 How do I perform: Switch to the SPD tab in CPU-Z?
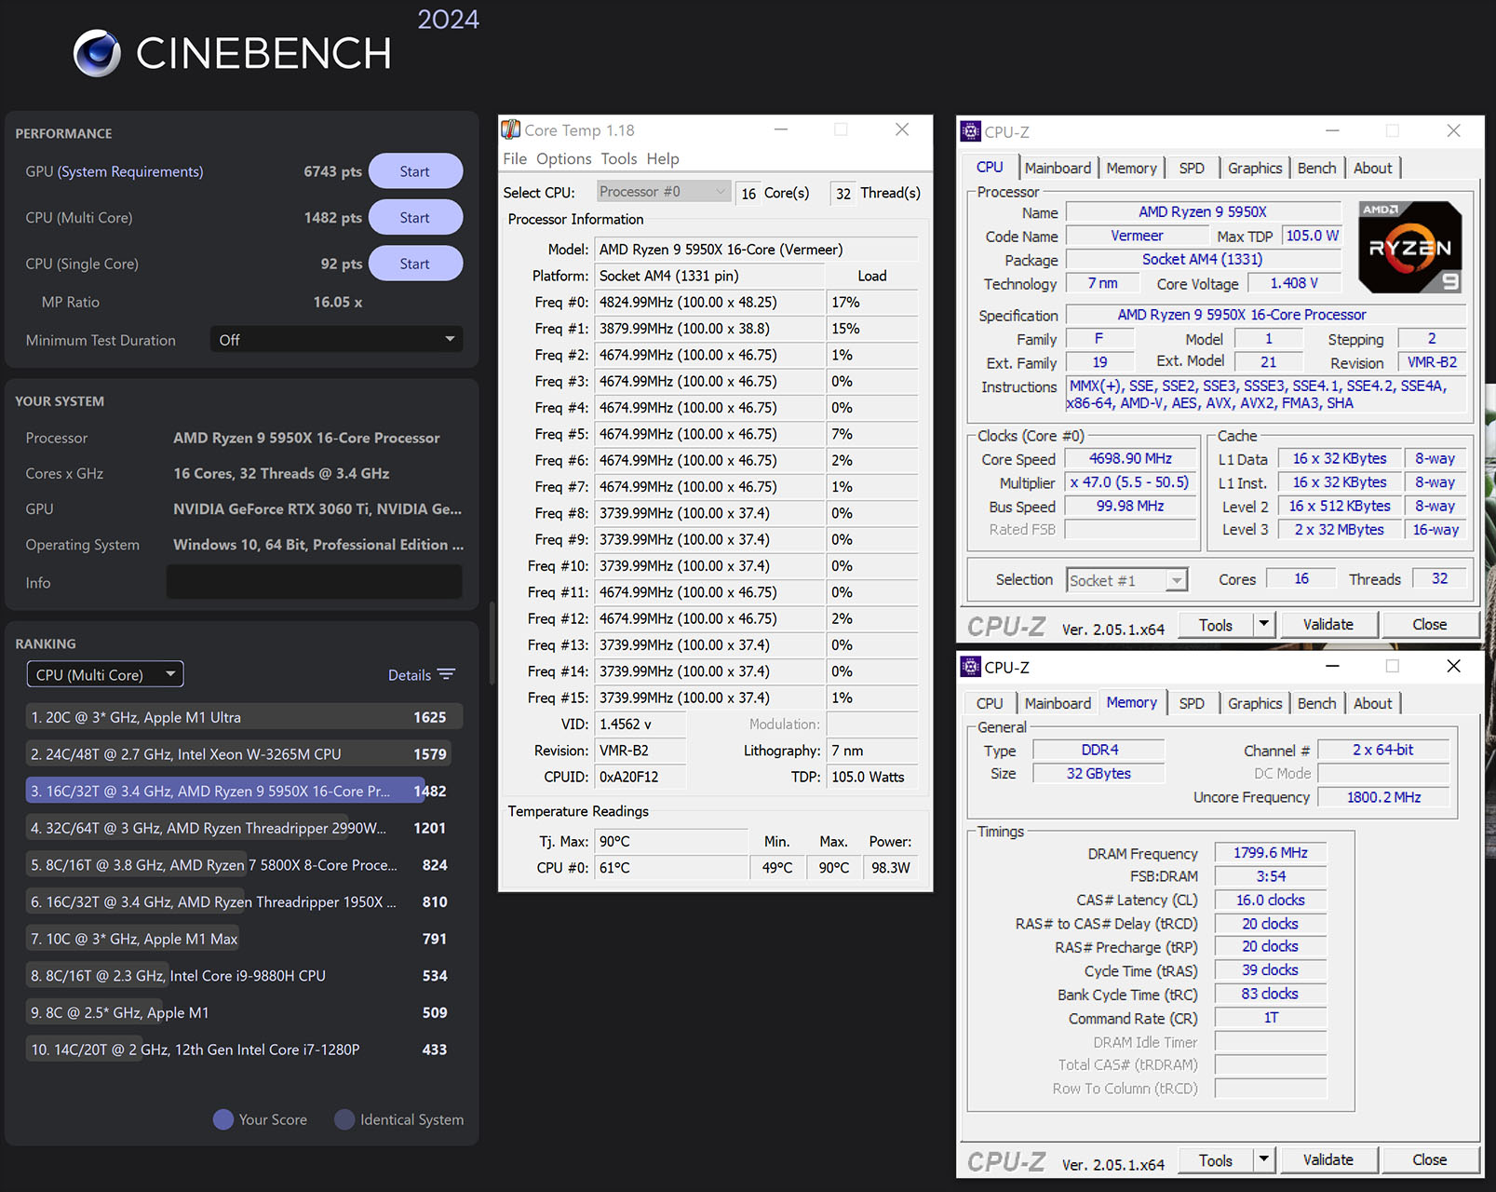[1192, 168]
